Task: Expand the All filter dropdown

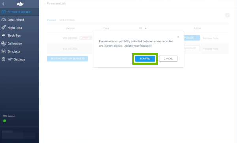Action: pos(143,28)
